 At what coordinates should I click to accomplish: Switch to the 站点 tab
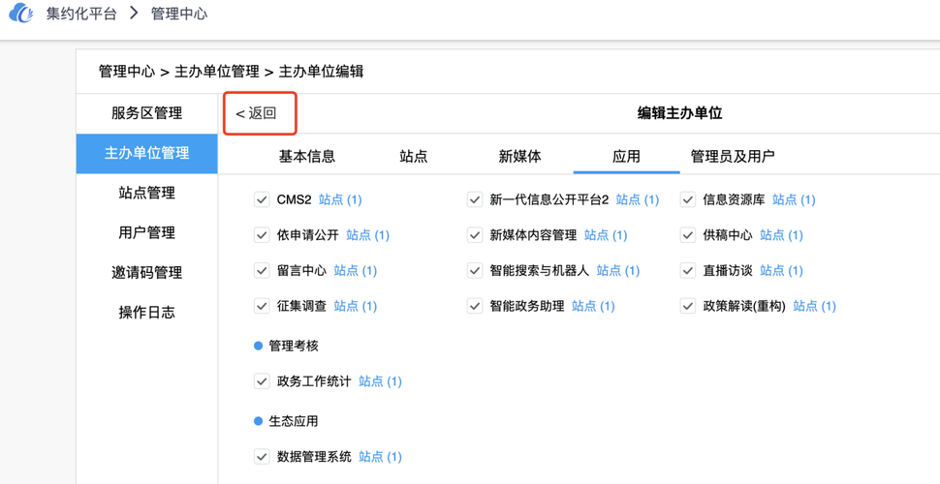(x=414, y=157)
